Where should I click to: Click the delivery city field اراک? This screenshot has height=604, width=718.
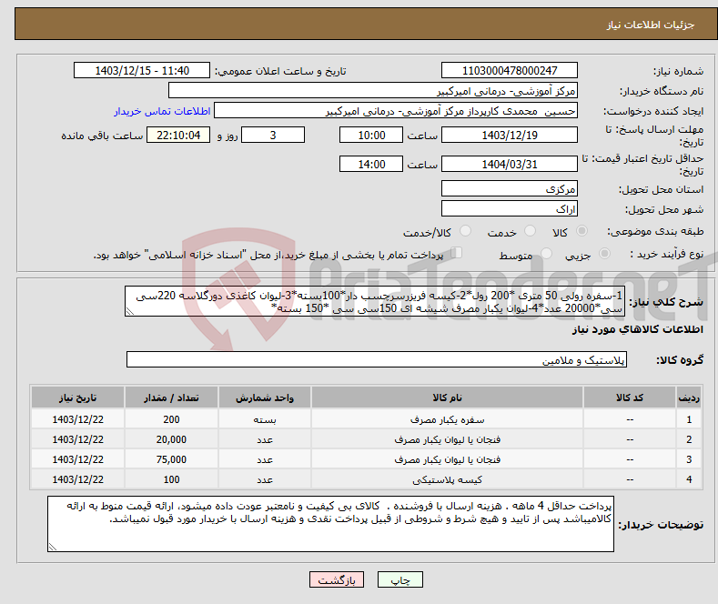click(510, 208)
